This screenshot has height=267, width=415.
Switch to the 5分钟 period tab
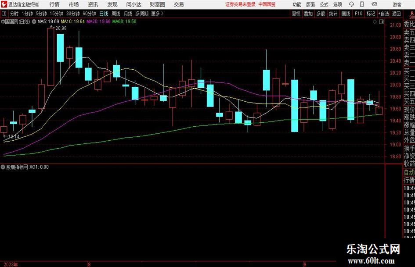click(x=41, y=14)
